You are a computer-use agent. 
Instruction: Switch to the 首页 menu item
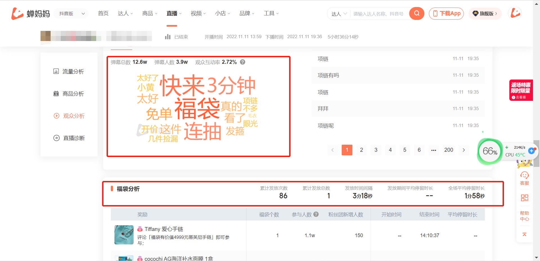[x=103, y=13]
